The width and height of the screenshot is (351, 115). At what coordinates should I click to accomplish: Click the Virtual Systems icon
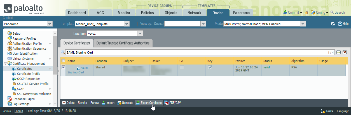[10, 59]
